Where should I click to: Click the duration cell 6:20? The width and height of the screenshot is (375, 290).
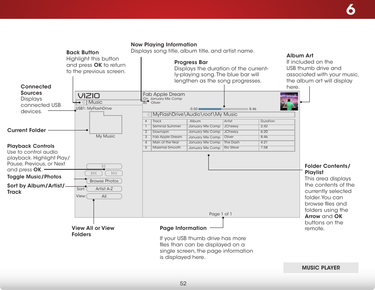pyautogui.click(x=264, y=132)
